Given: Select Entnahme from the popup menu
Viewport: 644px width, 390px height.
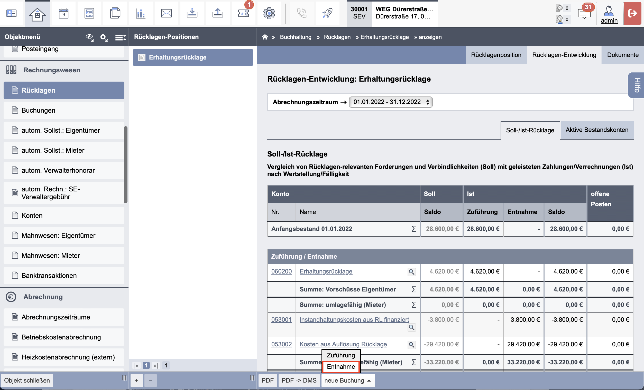Looking at the screenshot, I should click(x=341, y=366).
